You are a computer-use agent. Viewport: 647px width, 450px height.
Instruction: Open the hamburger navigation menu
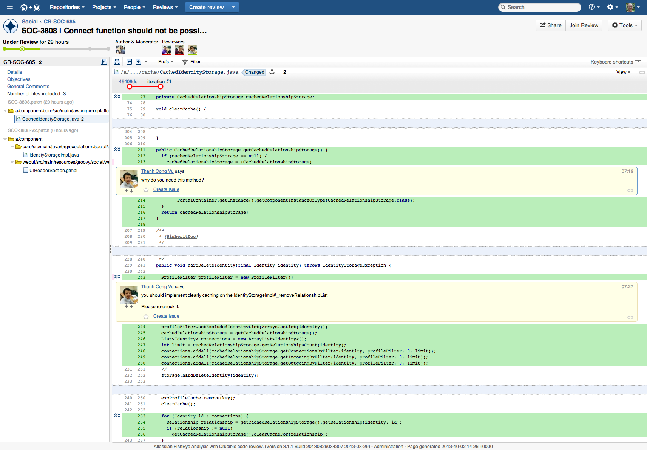tap(10, 7)
